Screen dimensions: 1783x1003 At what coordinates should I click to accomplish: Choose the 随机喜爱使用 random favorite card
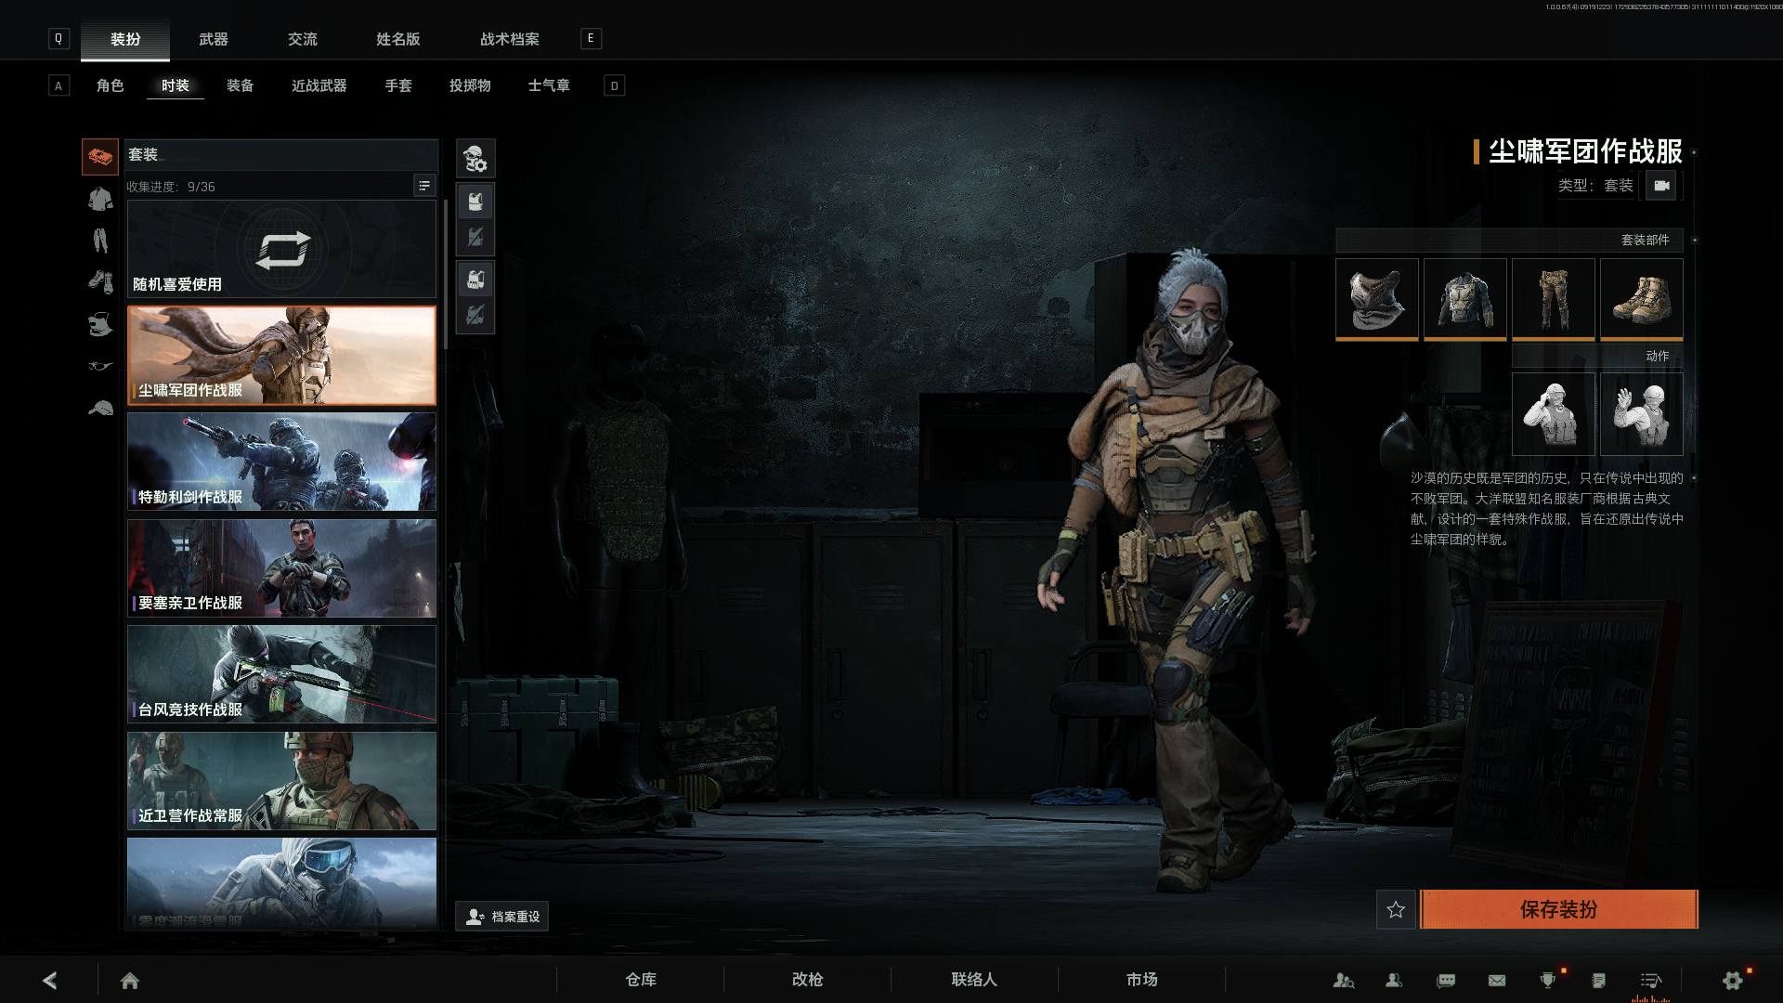pos(281,249)
